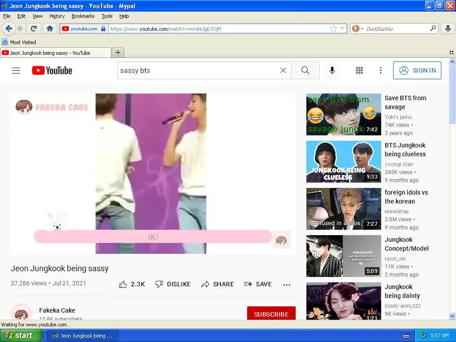Open the Jungkook Concept/Model video thumbnail
The width and height of the screenshot is (456, 342).
point(343,256)
